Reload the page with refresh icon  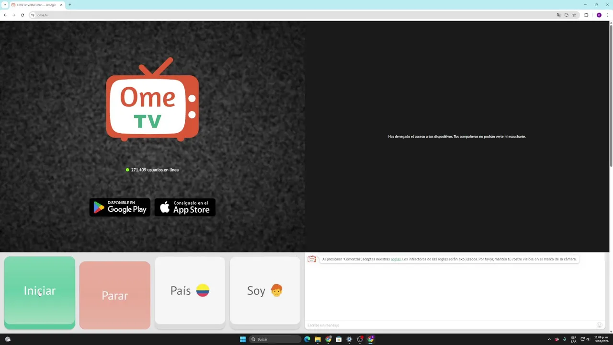(x=22, y=15)
